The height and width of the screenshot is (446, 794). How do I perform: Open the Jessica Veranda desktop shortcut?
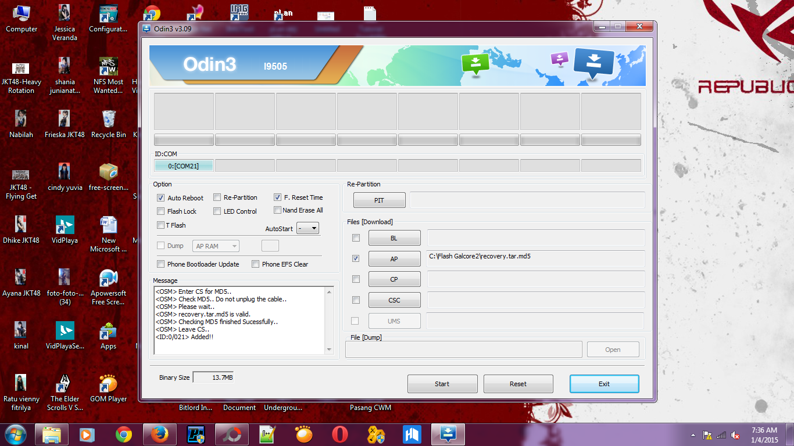[x=65, y=23]
